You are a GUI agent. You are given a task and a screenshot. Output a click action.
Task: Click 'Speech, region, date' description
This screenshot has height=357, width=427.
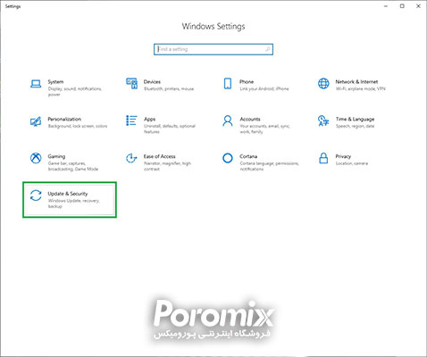pos(356,126)
